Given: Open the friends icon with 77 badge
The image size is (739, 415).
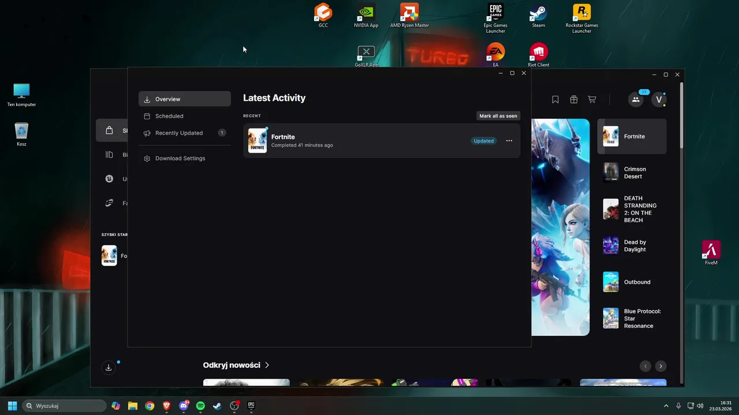Looking at the screenshot, I should pos(636,100).
